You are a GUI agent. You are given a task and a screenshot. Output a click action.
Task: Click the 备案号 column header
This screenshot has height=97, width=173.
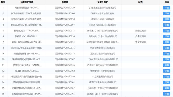[x=65, y=2]
